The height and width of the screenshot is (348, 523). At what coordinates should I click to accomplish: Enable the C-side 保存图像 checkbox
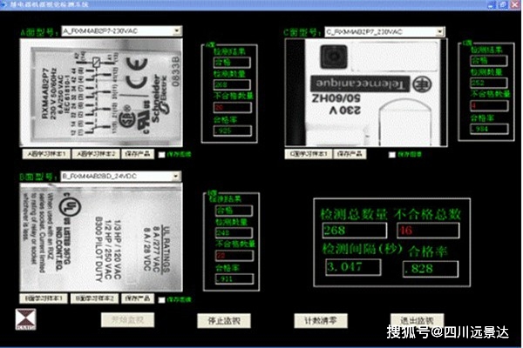[x=391, y=154]
